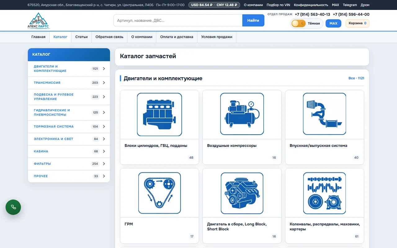Select Тормозная система sidebar category
Screen dimensions: 397x248
pos(69,126)
